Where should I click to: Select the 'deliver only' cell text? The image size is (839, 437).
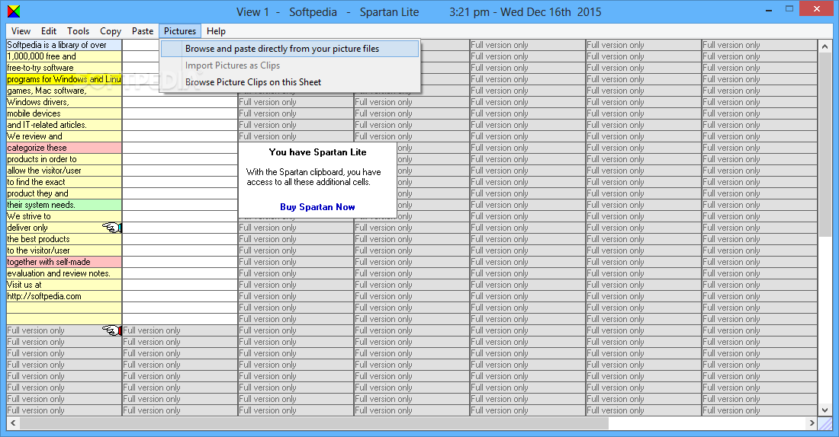click(27, 228)
